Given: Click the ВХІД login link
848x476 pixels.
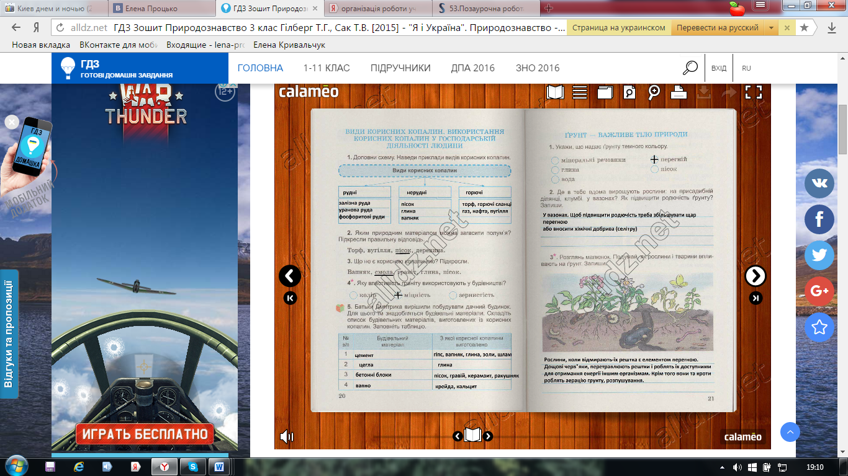Looking at the screenshot, I should tap(719, 68).
